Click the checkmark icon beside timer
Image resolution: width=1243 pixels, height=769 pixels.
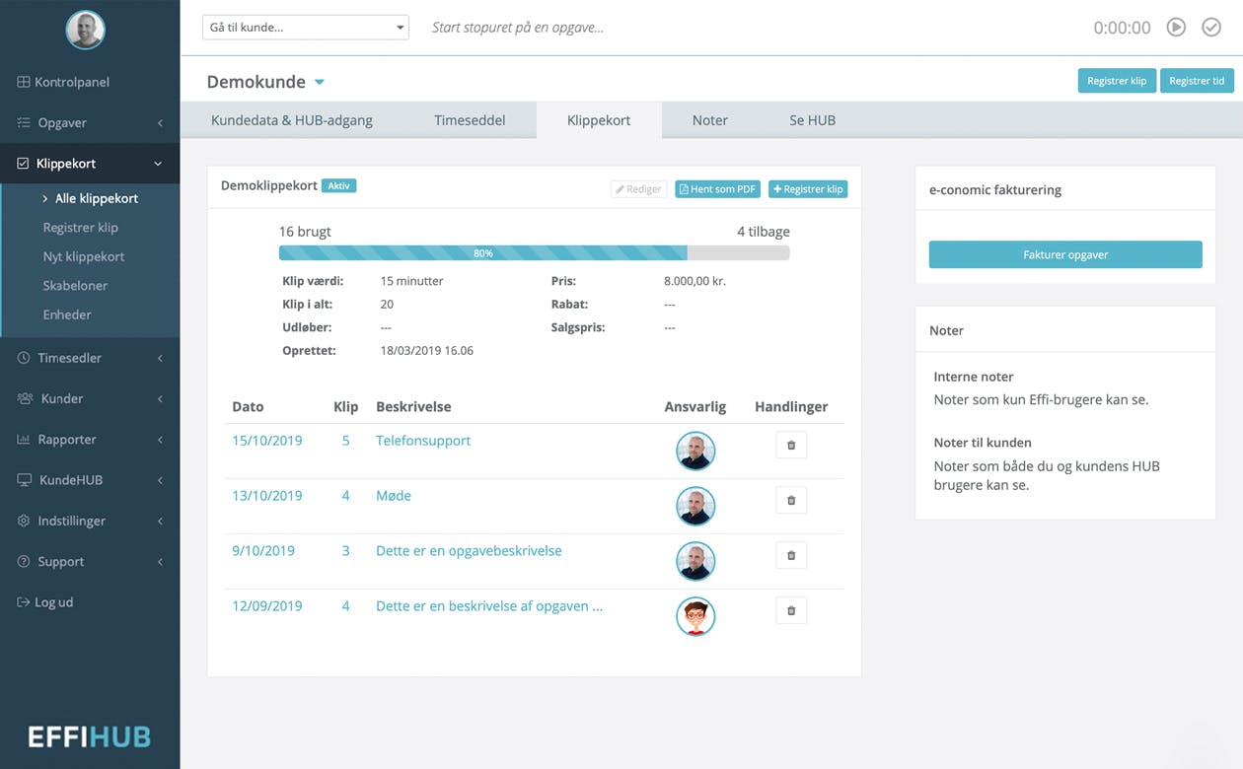(x=1211, y=28)
